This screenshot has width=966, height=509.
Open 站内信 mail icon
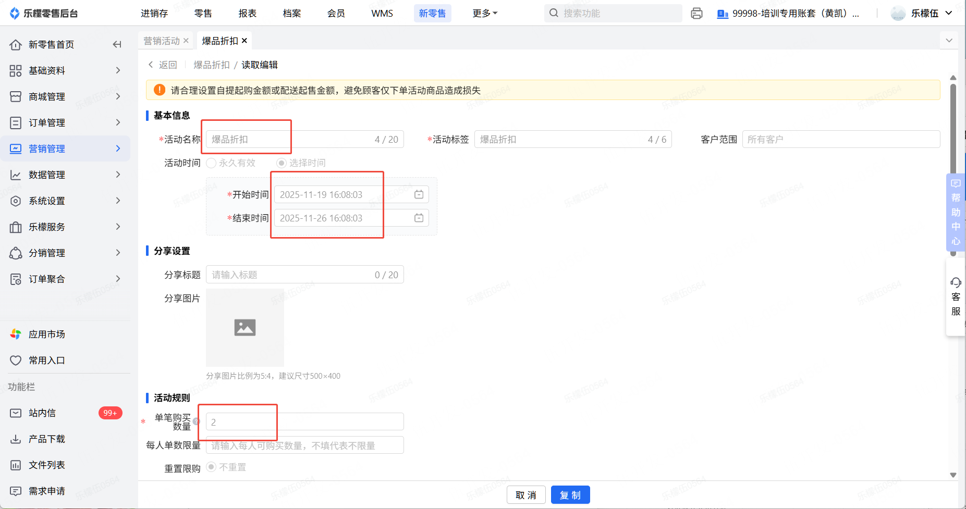click(16, 413)
